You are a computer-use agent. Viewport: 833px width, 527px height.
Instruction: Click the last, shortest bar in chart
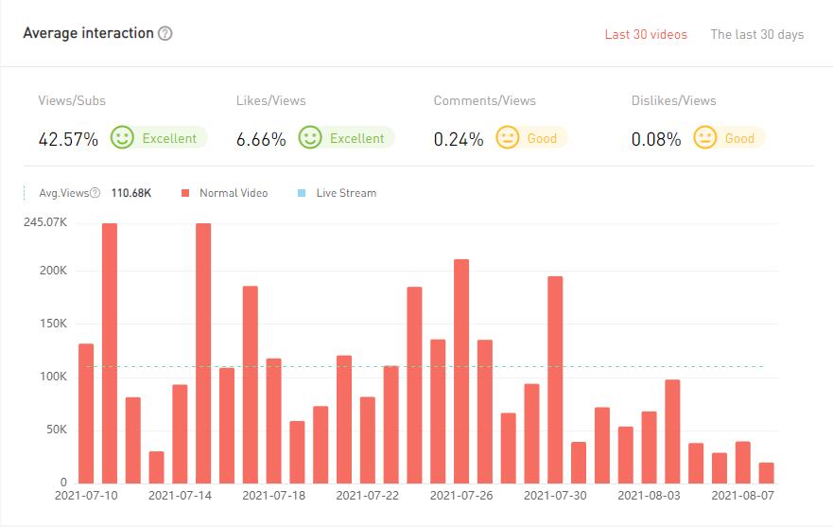(766, 472)
